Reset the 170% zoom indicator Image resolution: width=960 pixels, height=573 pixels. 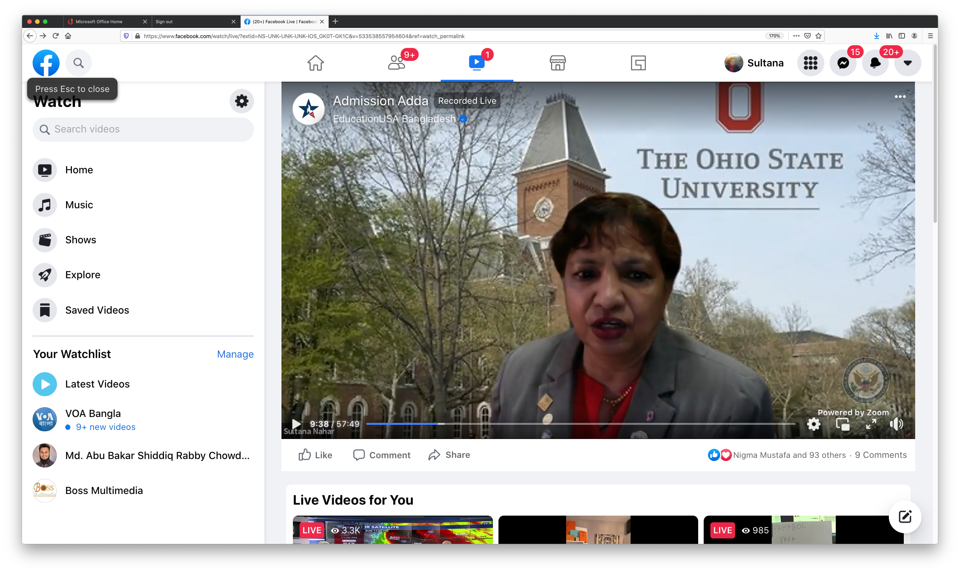tap(774, 36)
